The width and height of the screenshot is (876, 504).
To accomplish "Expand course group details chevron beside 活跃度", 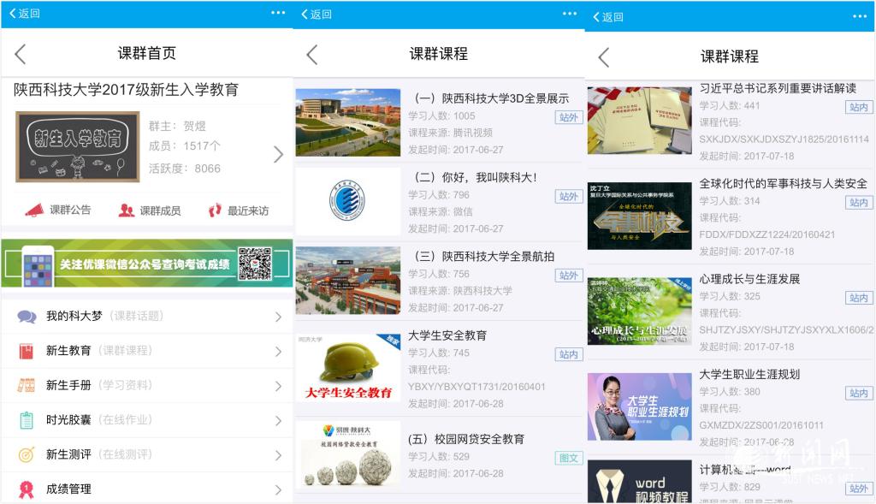I will point(278,154).
